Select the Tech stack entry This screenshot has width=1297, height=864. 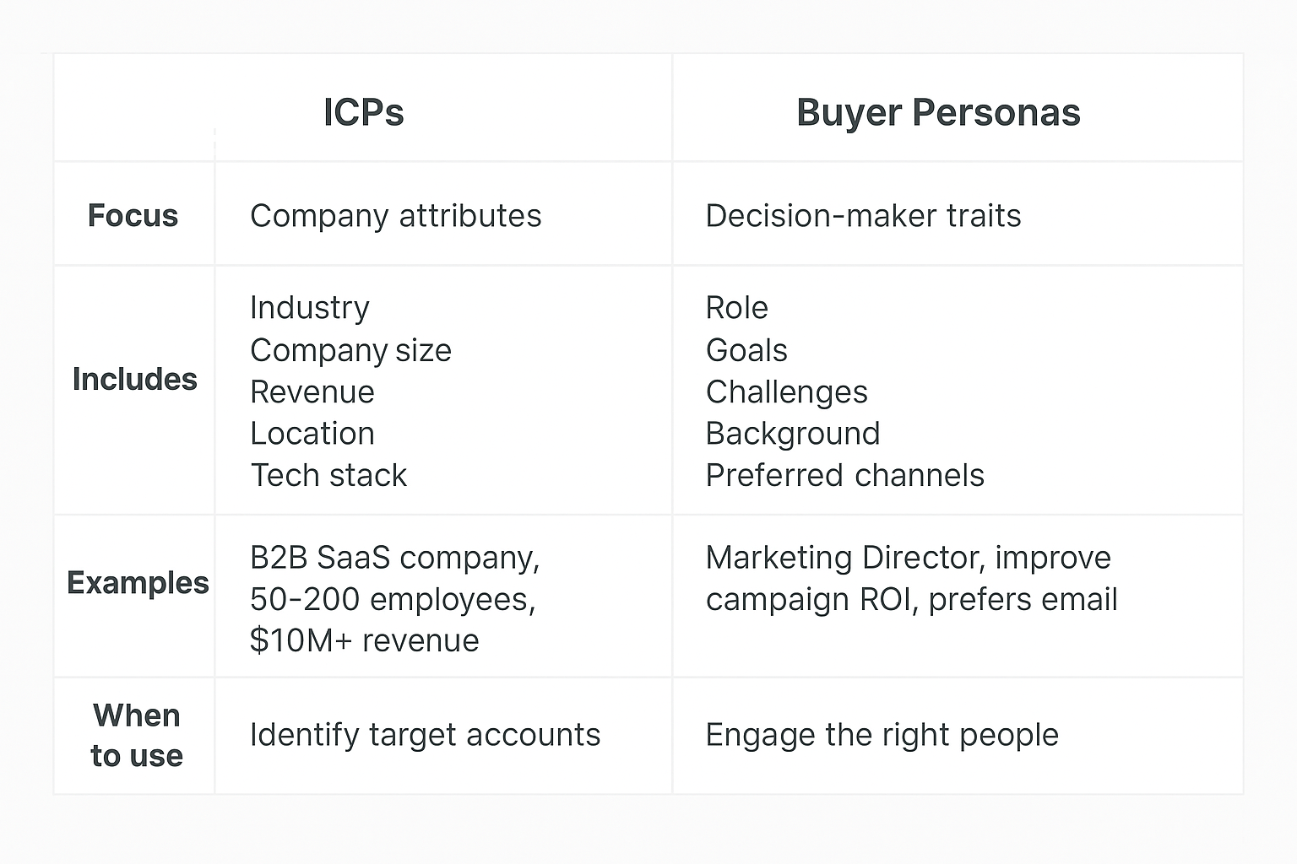pyautogui.click(x=328, y=476)
